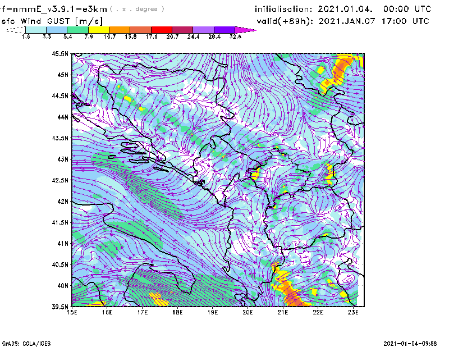Click the 45.5N latitude label
449x347 pixels.
(60, 53)
